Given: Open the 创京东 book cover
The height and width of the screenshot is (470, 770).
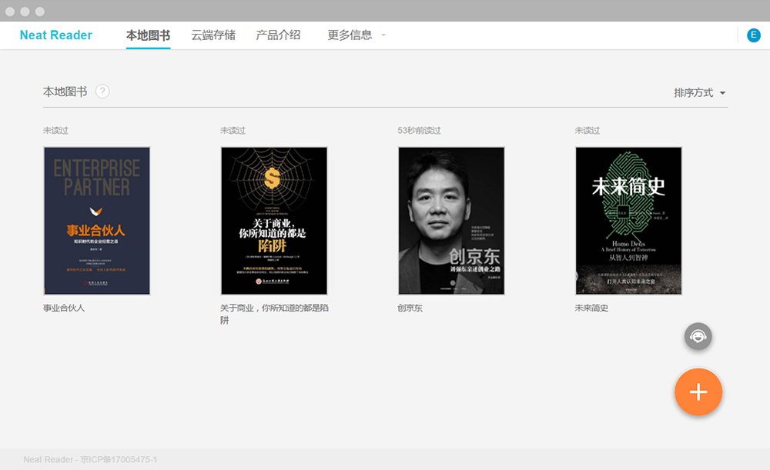Looking at the screenshot, I should point(451,221).
